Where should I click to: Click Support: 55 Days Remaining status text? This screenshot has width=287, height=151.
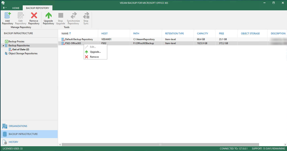(268, 149)
